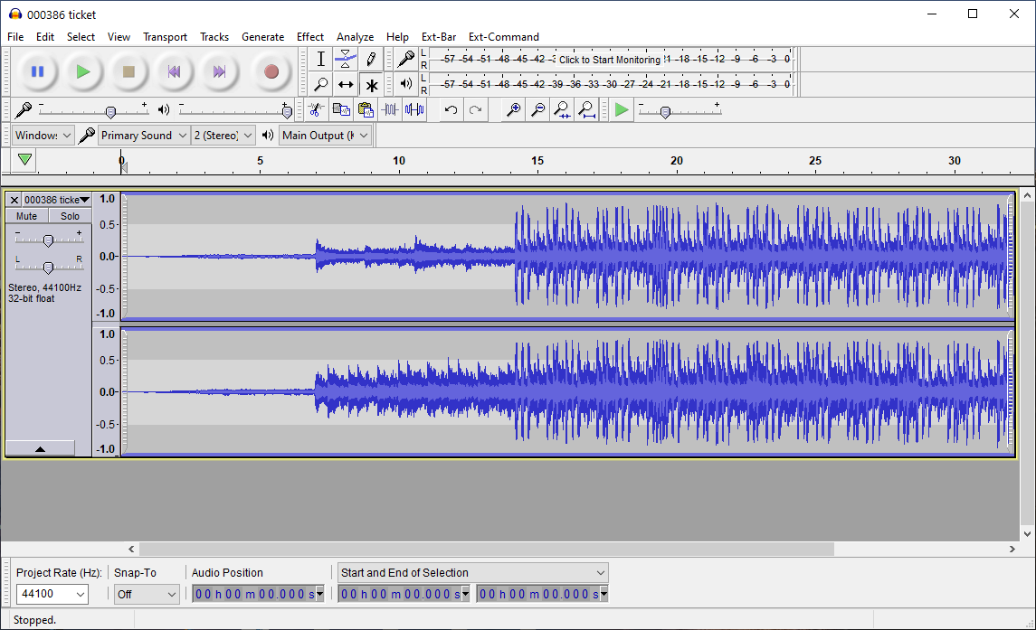Viewport: 1036px width, 630px height.
Task: Click the Silence Audio icon
Action: 414,109
